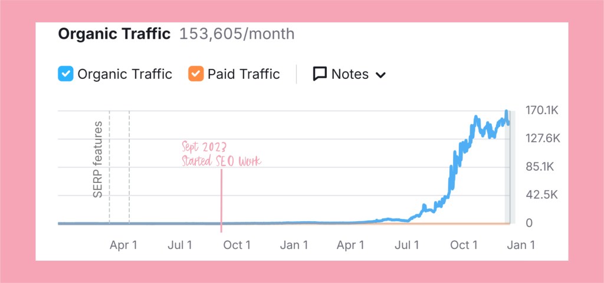Screen dimensions: 604x283
Task: Click the bold Organic Traffic chart heading
Action: point(114,34)
